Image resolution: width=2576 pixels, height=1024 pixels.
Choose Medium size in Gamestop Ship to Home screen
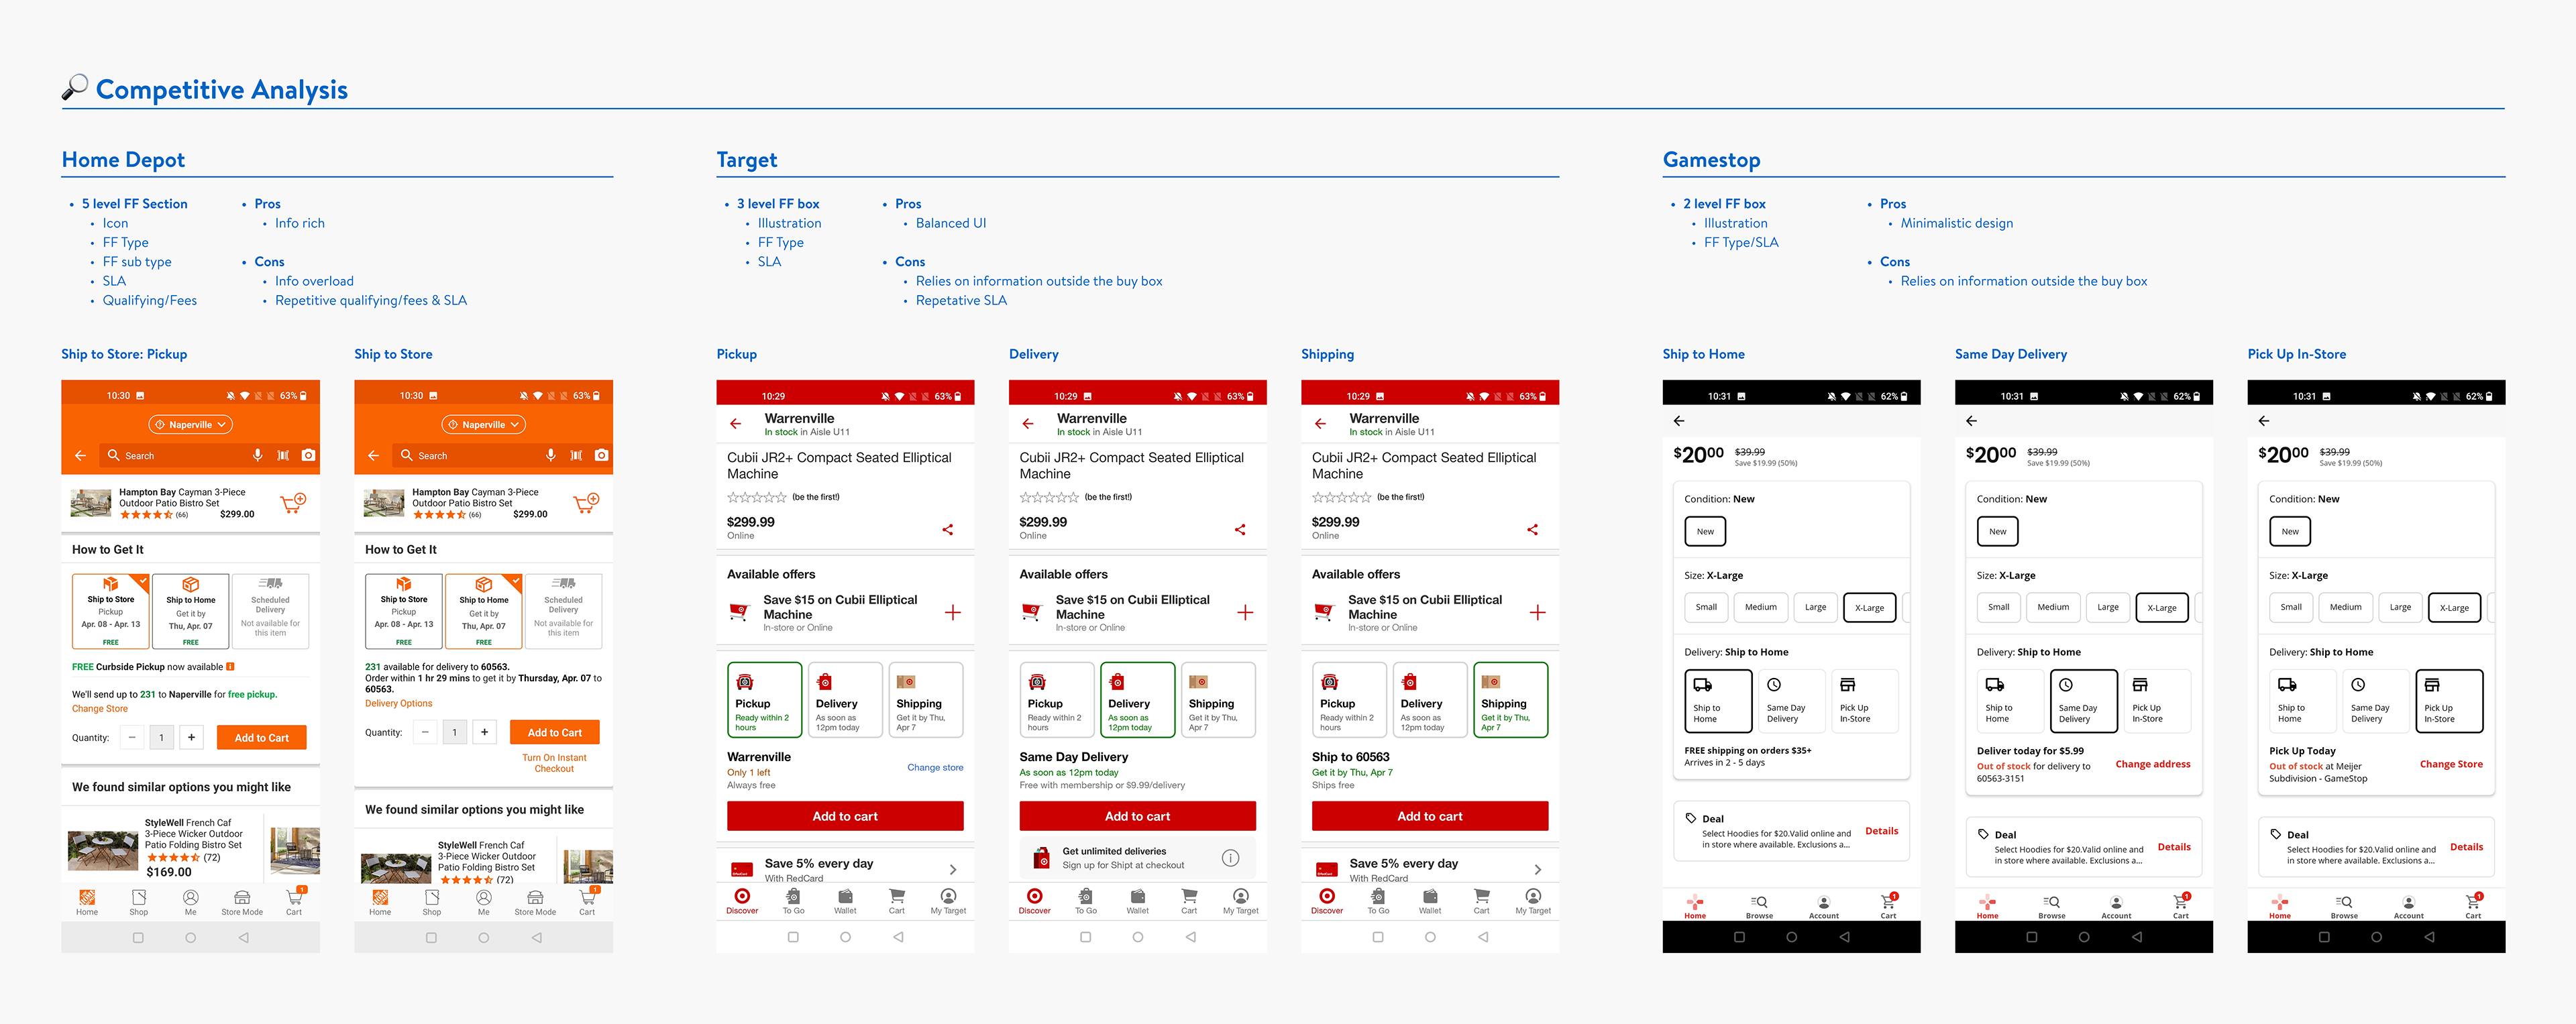pos(1761,607)
